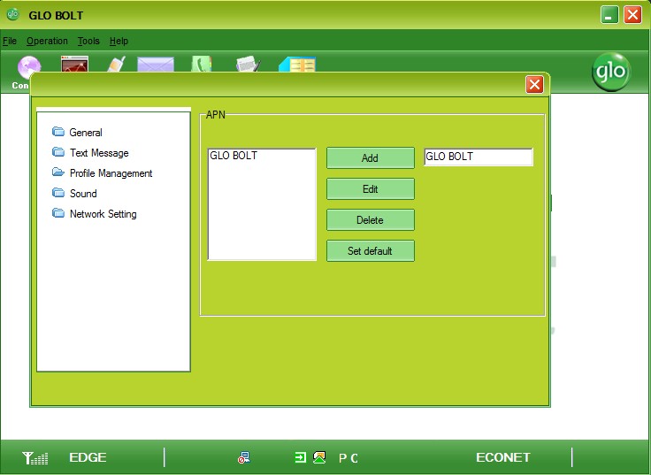Open the File menu
Screen dimensions: 651x475
(x=10, y=41)
